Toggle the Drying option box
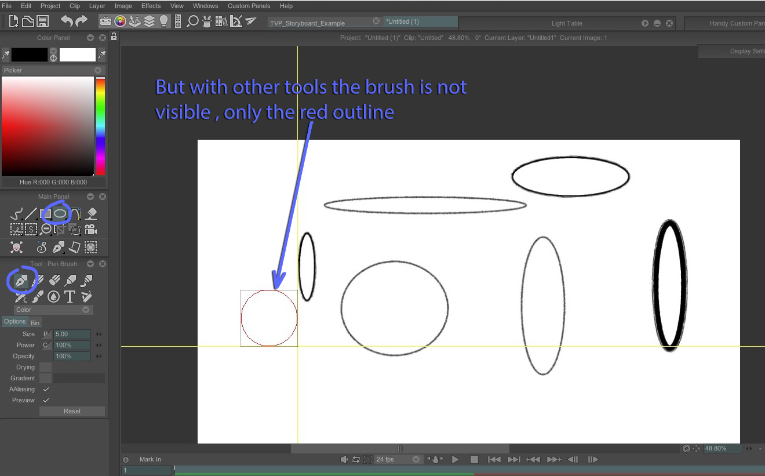Screen dimensions: 765x476 coord(46,367)
